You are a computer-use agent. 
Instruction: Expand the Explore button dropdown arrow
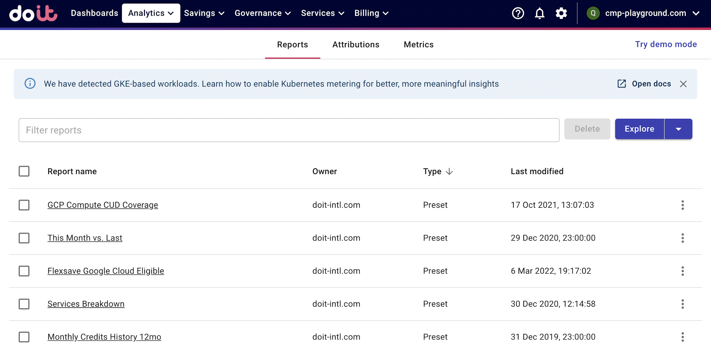tap(678, 129)
